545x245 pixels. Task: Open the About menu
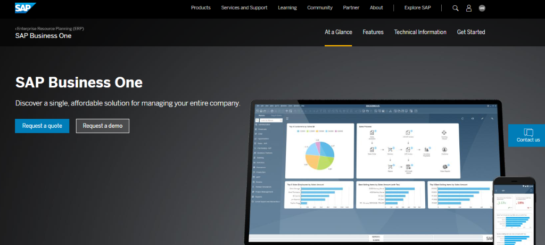[x=376, y=7]
